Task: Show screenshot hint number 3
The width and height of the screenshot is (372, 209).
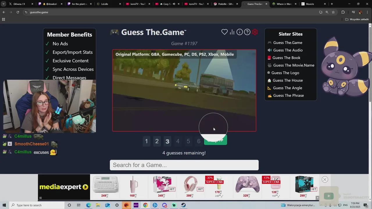Action: coord(167,141)
